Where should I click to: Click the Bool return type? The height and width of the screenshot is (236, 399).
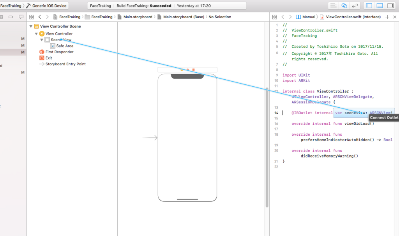pyautogui.click(x=388, y=140)
